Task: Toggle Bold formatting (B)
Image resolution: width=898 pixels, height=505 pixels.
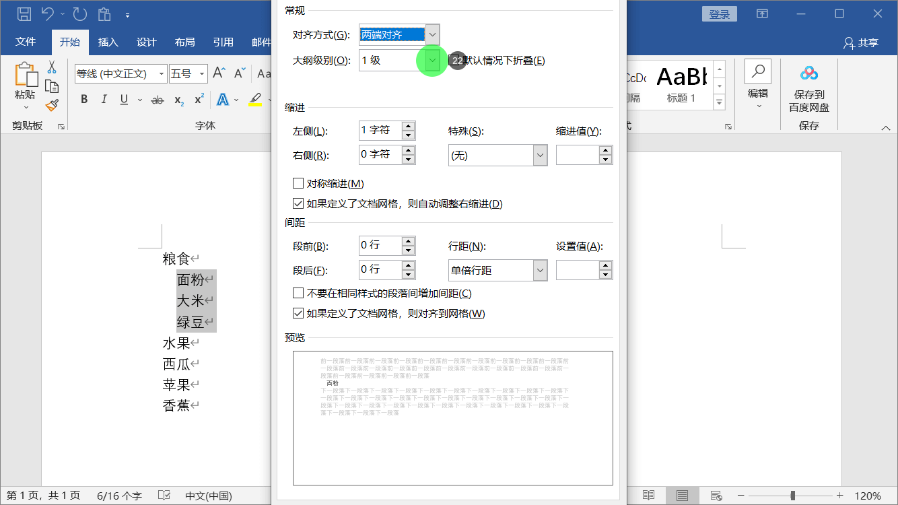Action: 84,100
